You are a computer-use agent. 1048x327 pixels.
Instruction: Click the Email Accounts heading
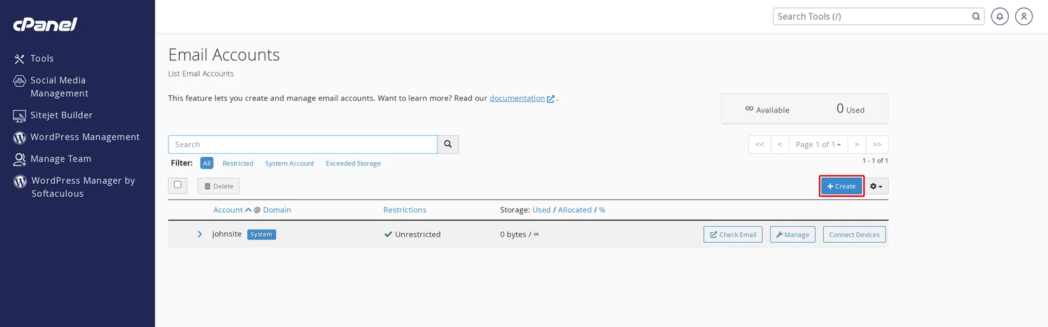pos(224,55)
